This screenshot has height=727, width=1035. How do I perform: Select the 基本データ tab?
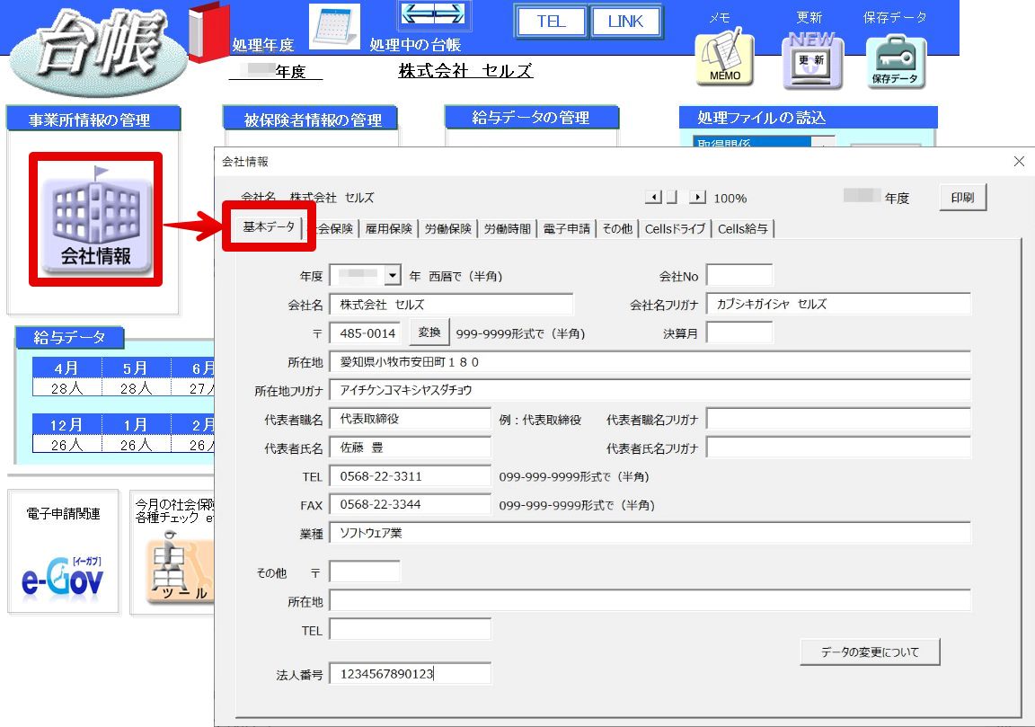coord(269,226)
